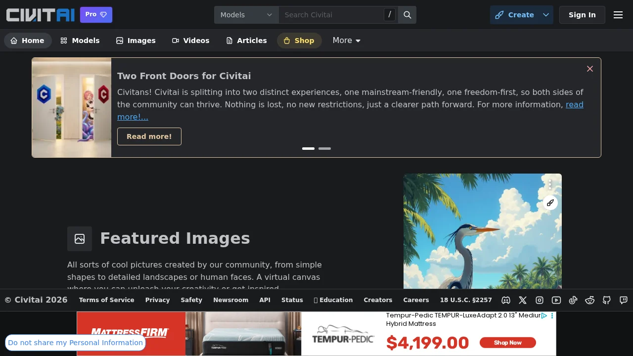
Task: Open Civitai's YouTube channel
Action: tap(556, 300)
